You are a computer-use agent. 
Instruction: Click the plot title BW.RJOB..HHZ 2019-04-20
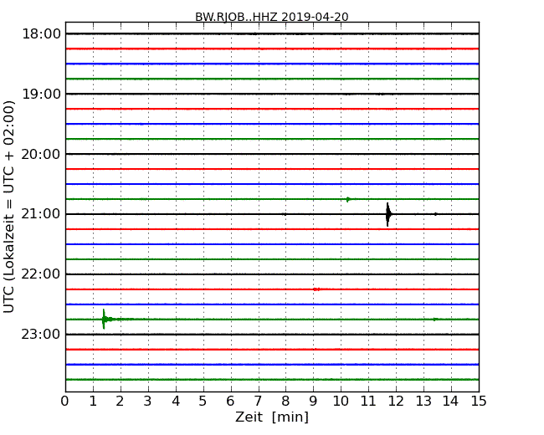(x=272, y=17)
